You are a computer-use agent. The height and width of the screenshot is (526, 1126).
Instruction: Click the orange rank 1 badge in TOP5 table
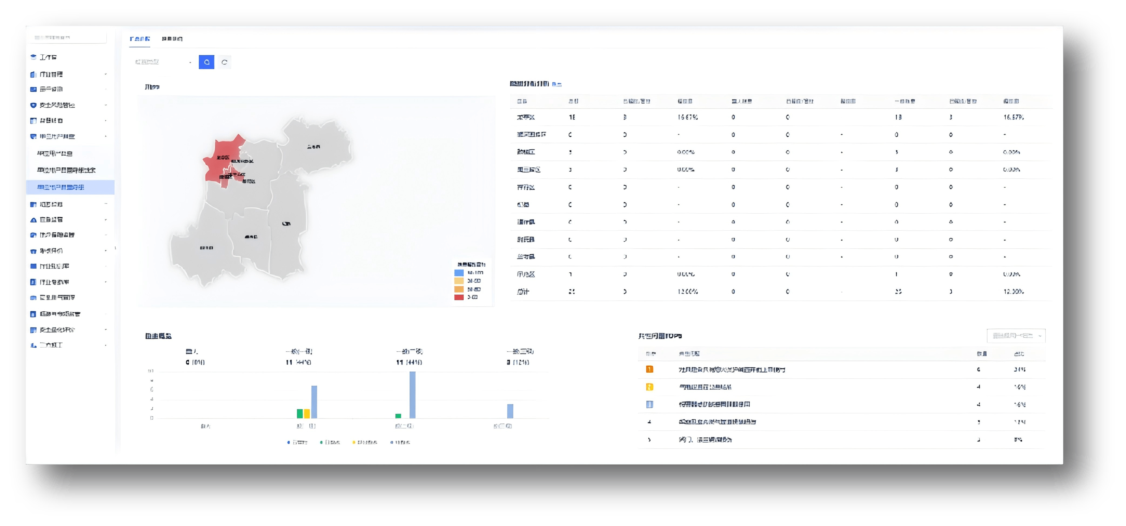pos(649,370)
